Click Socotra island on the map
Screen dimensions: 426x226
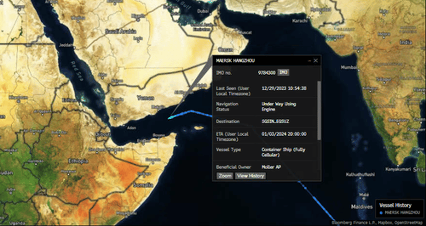[x=198, y=128]
